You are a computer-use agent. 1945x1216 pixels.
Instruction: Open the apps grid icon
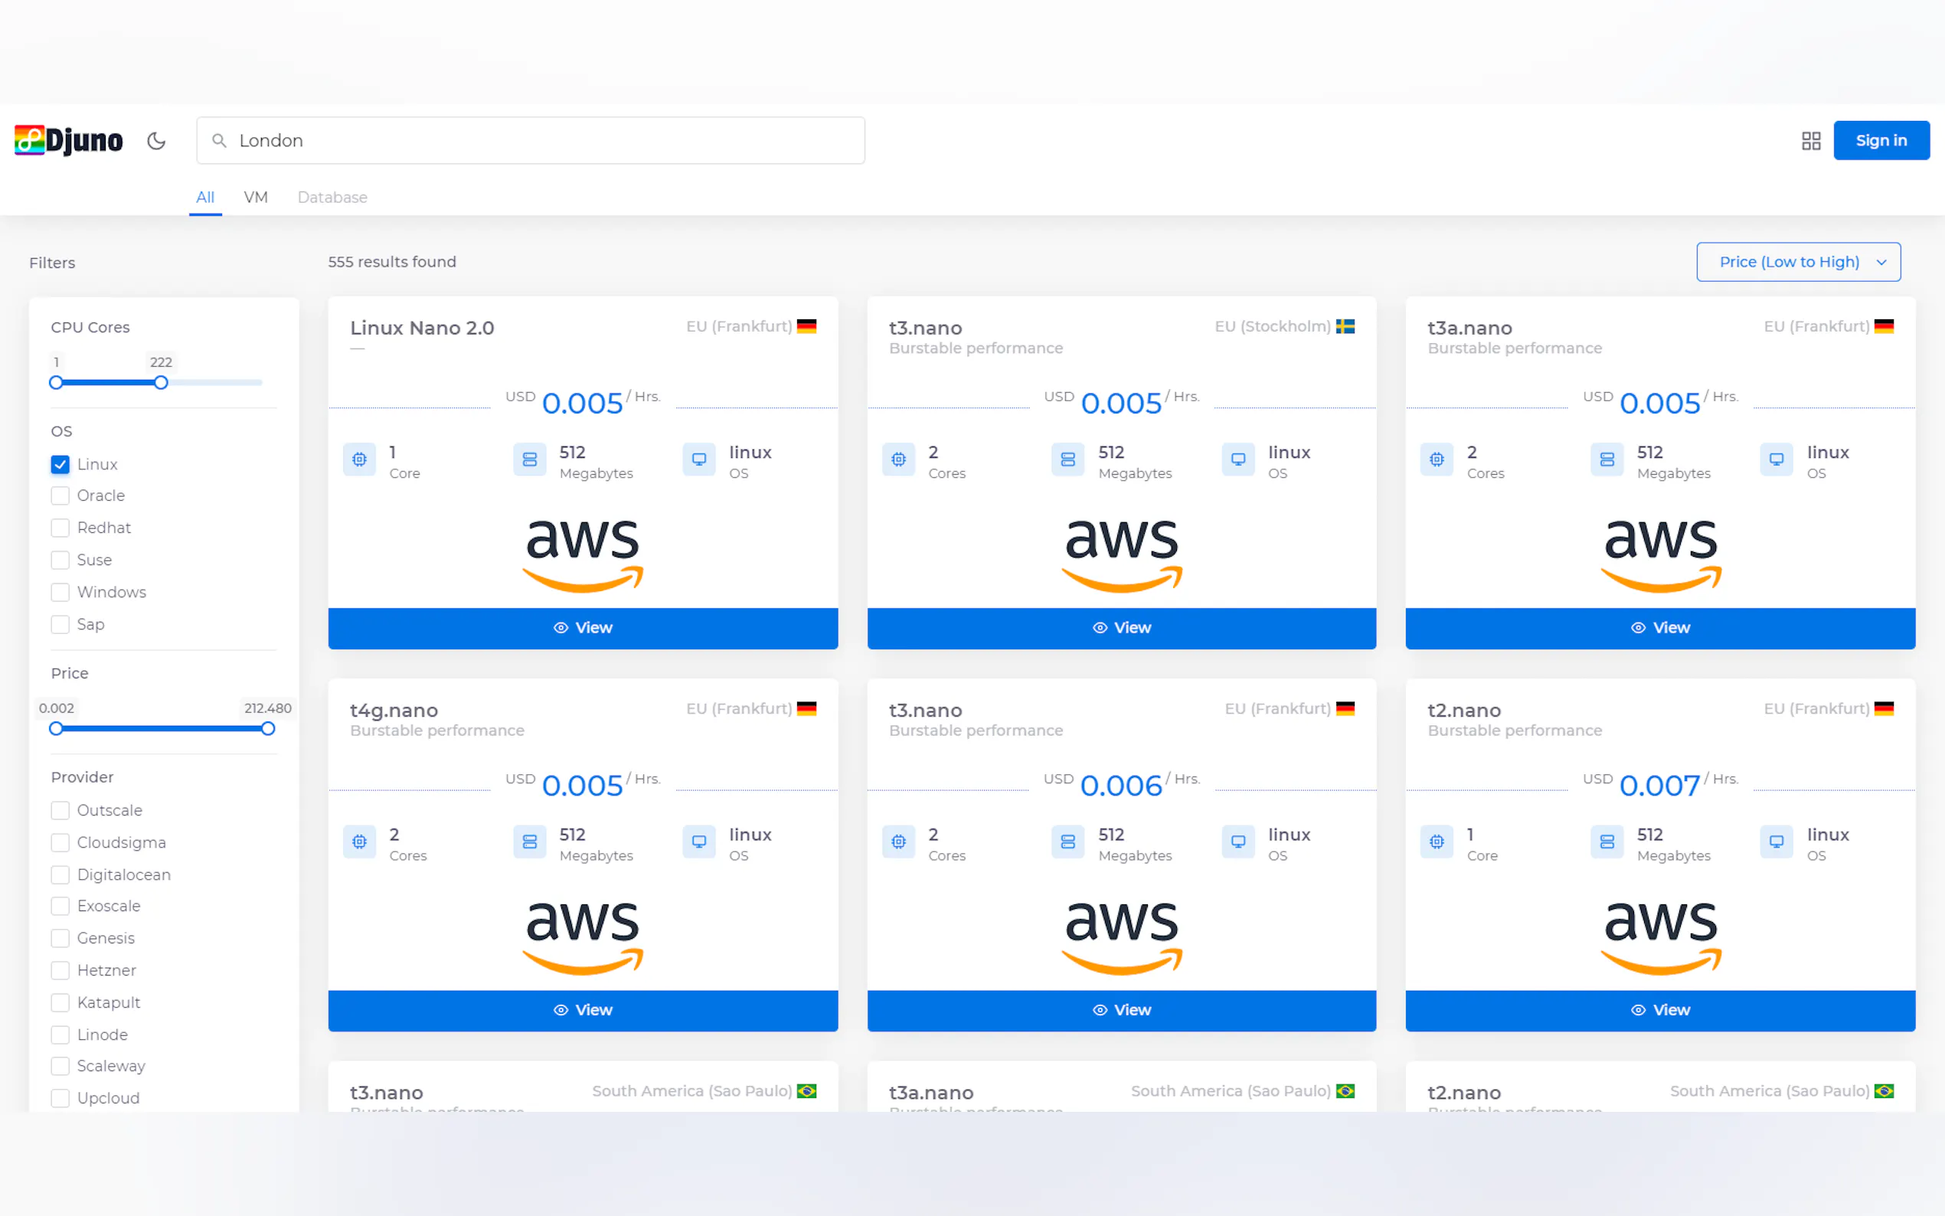click(1810, 141)
